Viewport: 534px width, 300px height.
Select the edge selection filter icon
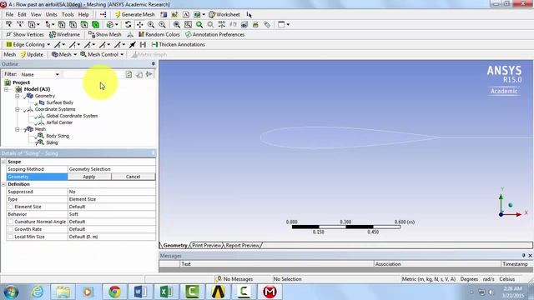[73, 24]
